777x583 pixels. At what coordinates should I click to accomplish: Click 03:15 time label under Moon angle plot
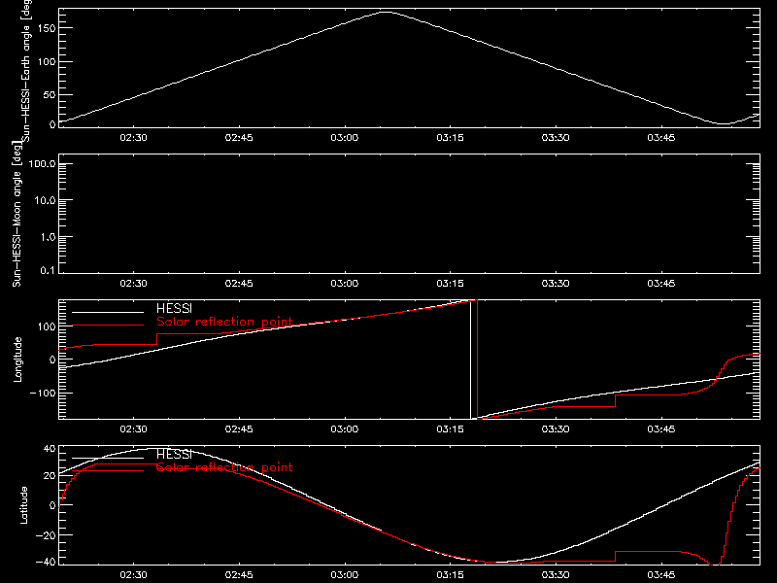[450, 284]
